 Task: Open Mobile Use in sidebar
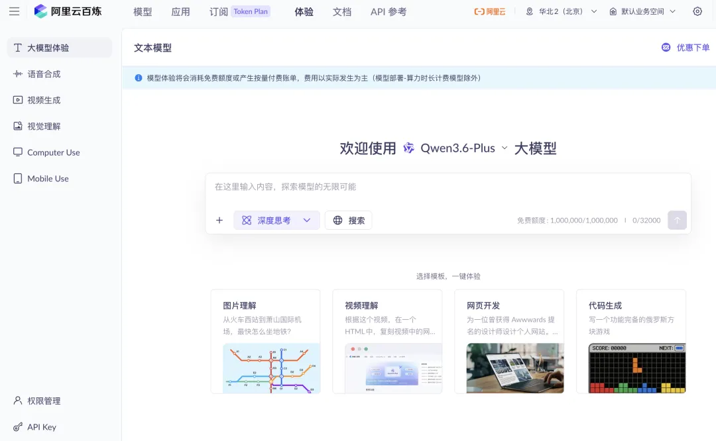[x=60, y=178]
